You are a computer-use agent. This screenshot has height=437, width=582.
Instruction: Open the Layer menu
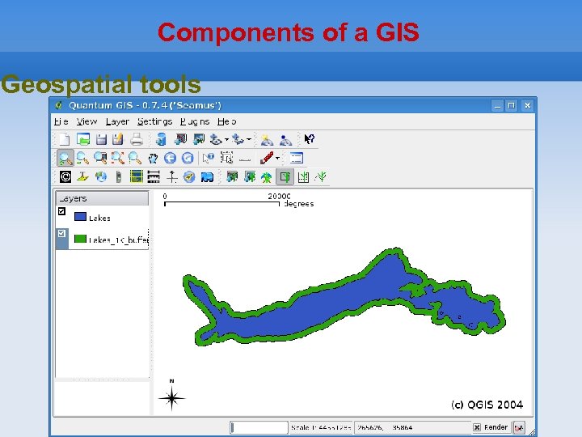pos(117,121)
